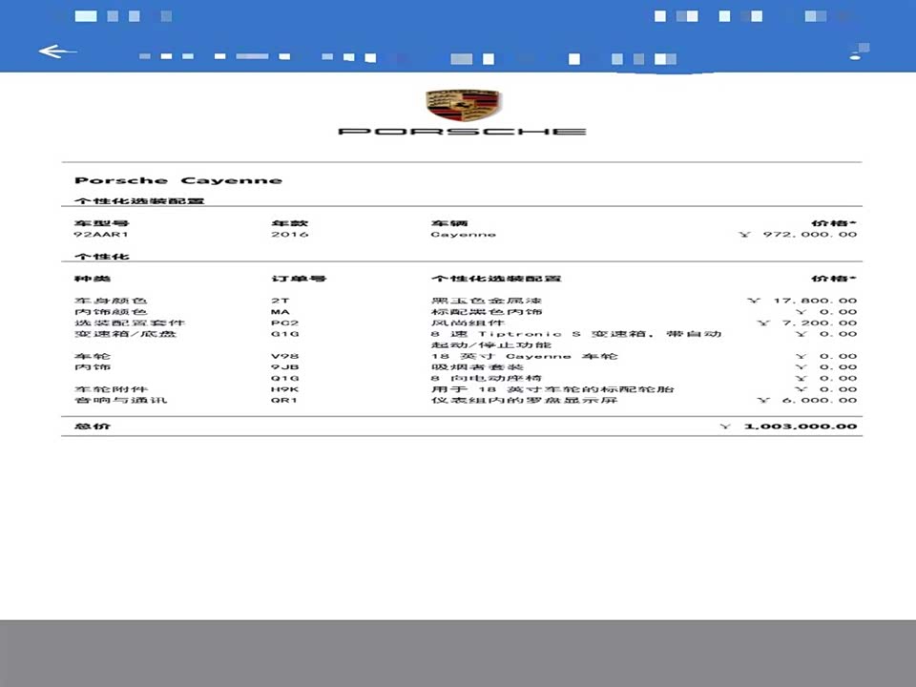This screenshot has height=687, width=916.
Task: Click the '风尚组件' option
Action: point(468,323)
